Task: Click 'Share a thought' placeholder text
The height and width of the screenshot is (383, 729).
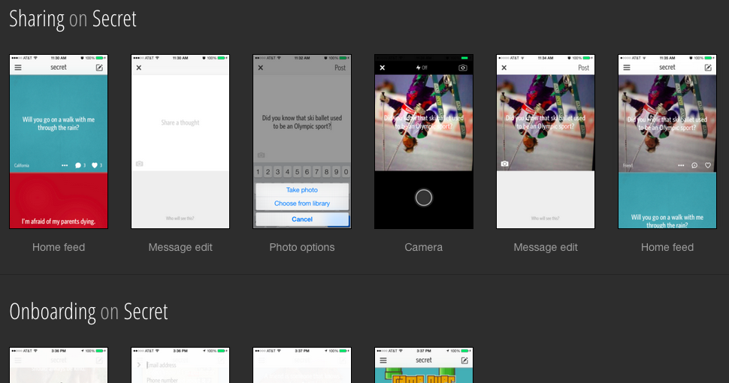Action: 180,122
